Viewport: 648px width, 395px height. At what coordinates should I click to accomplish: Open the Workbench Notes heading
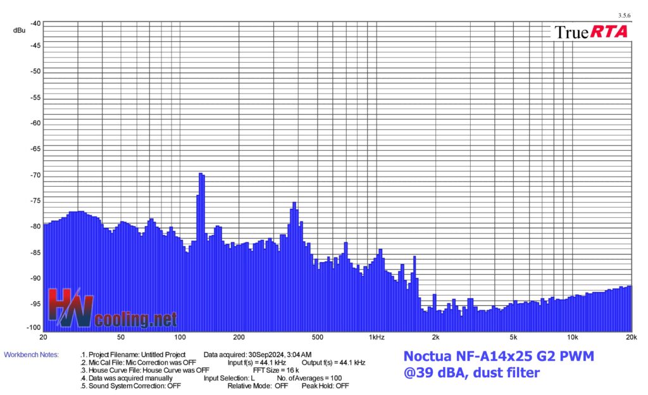tap(31, 354)
